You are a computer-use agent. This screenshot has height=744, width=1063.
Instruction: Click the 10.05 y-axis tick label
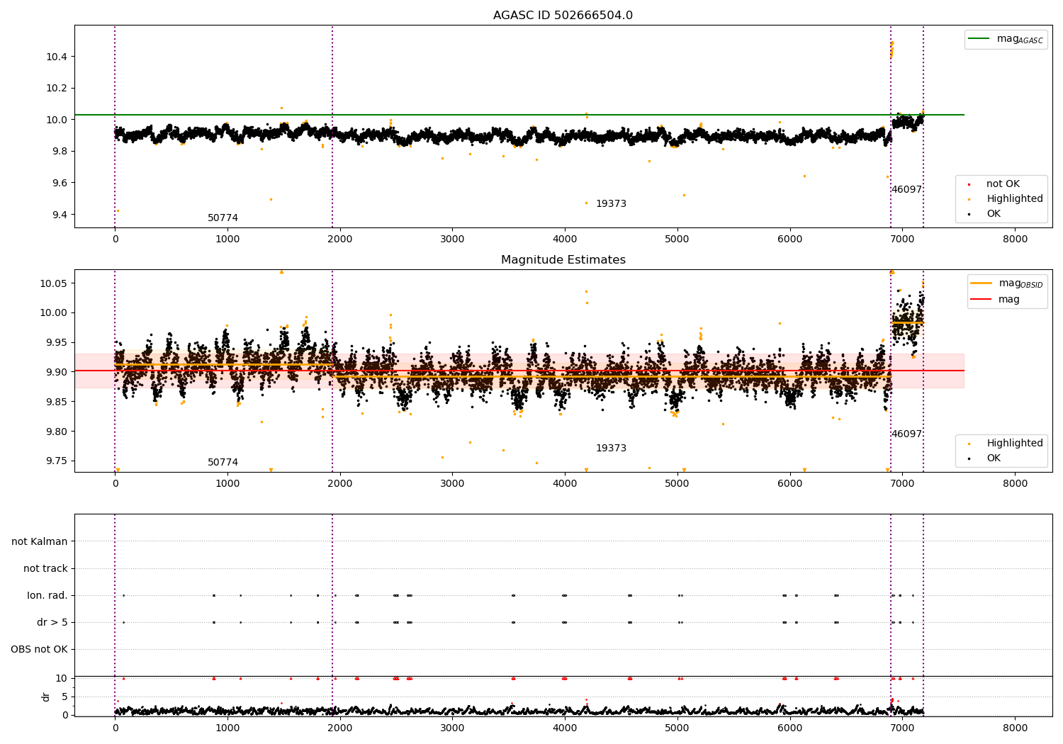click(x=53, y=283)
